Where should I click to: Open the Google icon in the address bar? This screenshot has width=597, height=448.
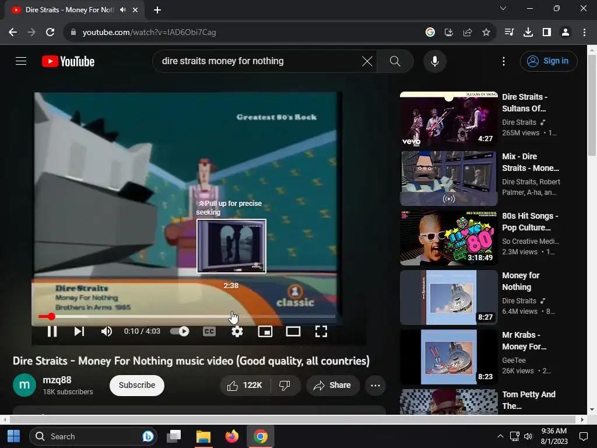(x=430, y=33)
